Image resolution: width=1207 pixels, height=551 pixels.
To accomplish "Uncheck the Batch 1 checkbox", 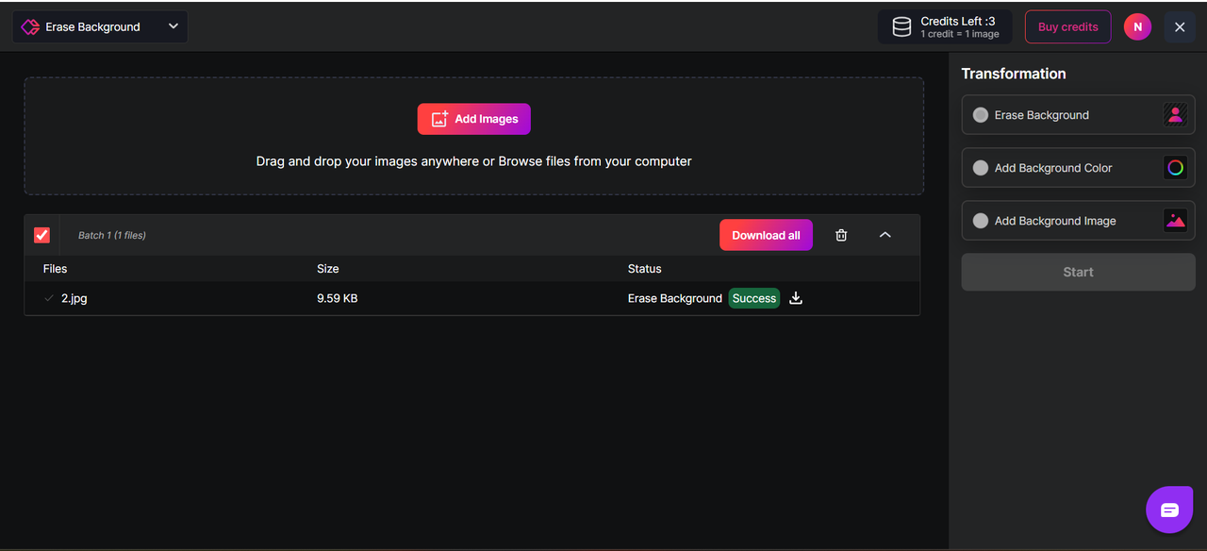I will coord(41,235).
